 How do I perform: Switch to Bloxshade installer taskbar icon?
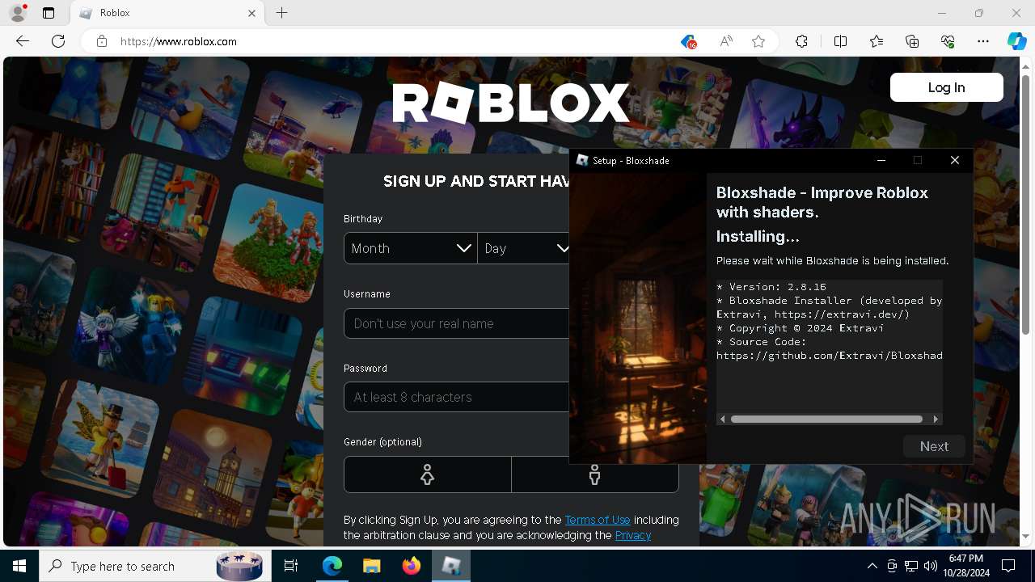tap(450, 566)
